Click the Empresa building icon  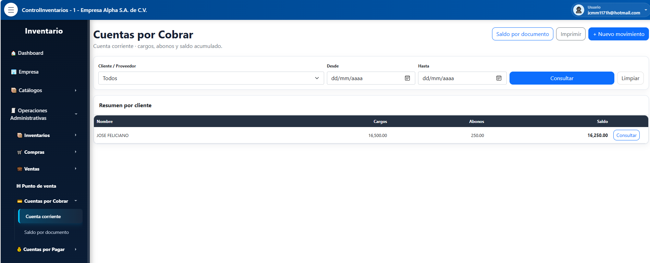pos(14,72)
